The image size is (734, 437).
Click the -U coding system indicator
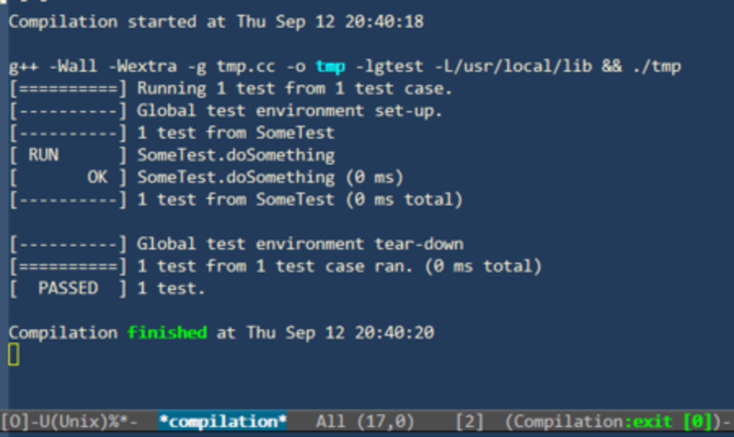coord(30,422)
